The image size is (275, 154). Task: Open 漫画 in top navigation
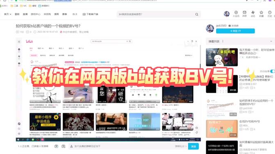point(56,14)
